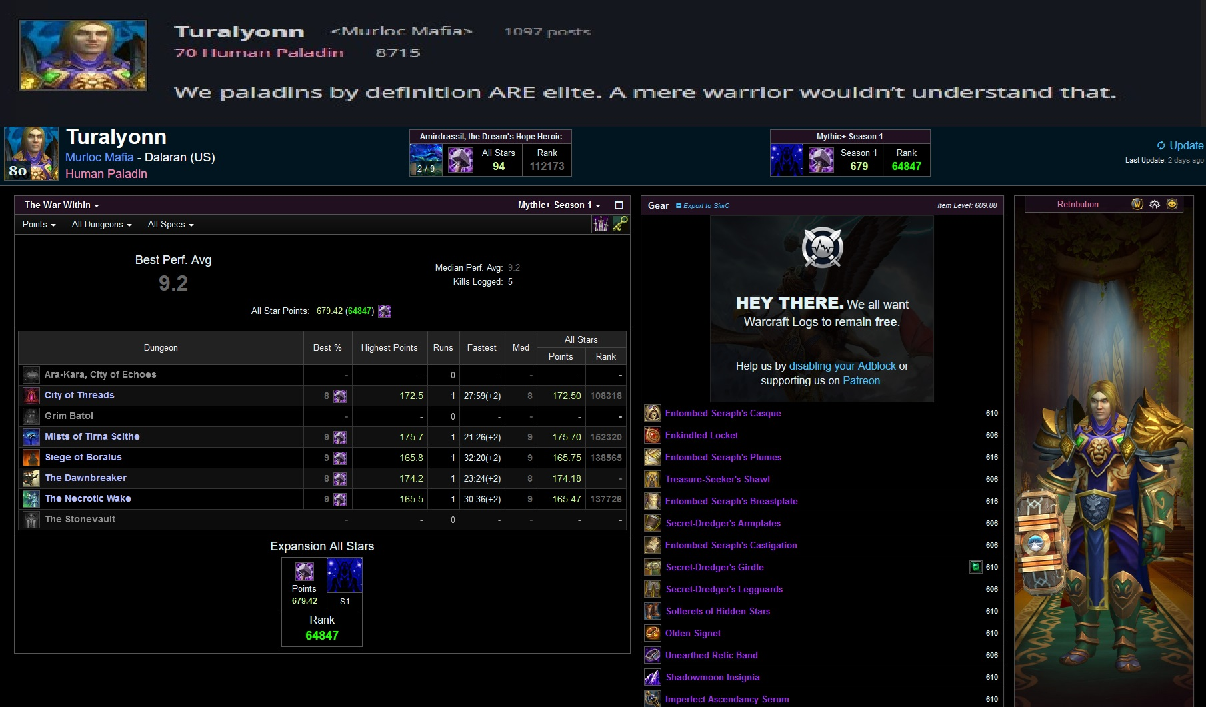Click the spec icon next to All Star Points
The height and width of the screenshot is (707, 1206).
(385, 311)
